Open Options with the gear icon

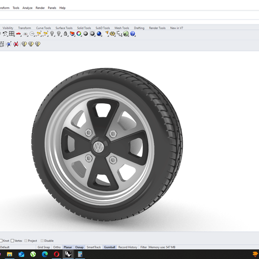(112, 34)
